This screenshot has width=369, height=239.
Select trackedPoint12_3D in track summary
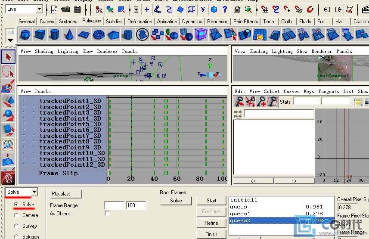point(72,165)
